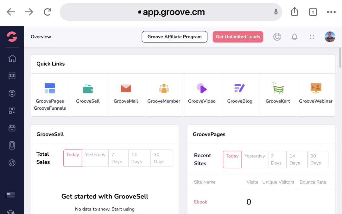Click the Bounce Rate column header
This screenshot has width=342, height=214.
[313, 182]
